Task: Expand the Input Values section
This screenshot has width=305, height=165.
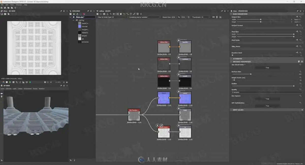Action: (x=238, y=110)
